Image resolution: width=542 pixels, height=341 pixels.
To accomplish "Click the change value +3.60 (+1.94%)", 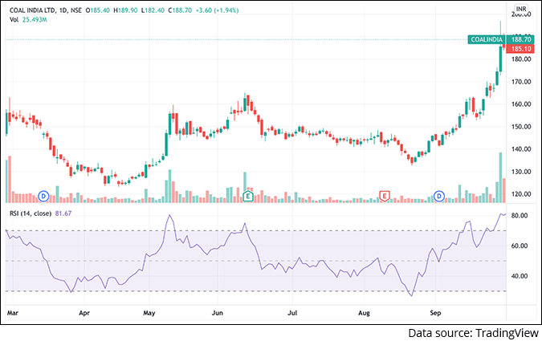I will (x=217, y=10).
